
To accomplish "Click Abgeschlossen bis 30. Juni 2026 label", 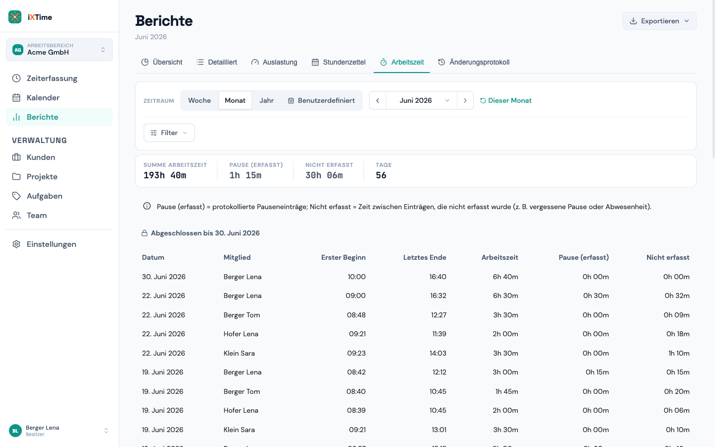I will pyautogui.click(x=205, y=233).
